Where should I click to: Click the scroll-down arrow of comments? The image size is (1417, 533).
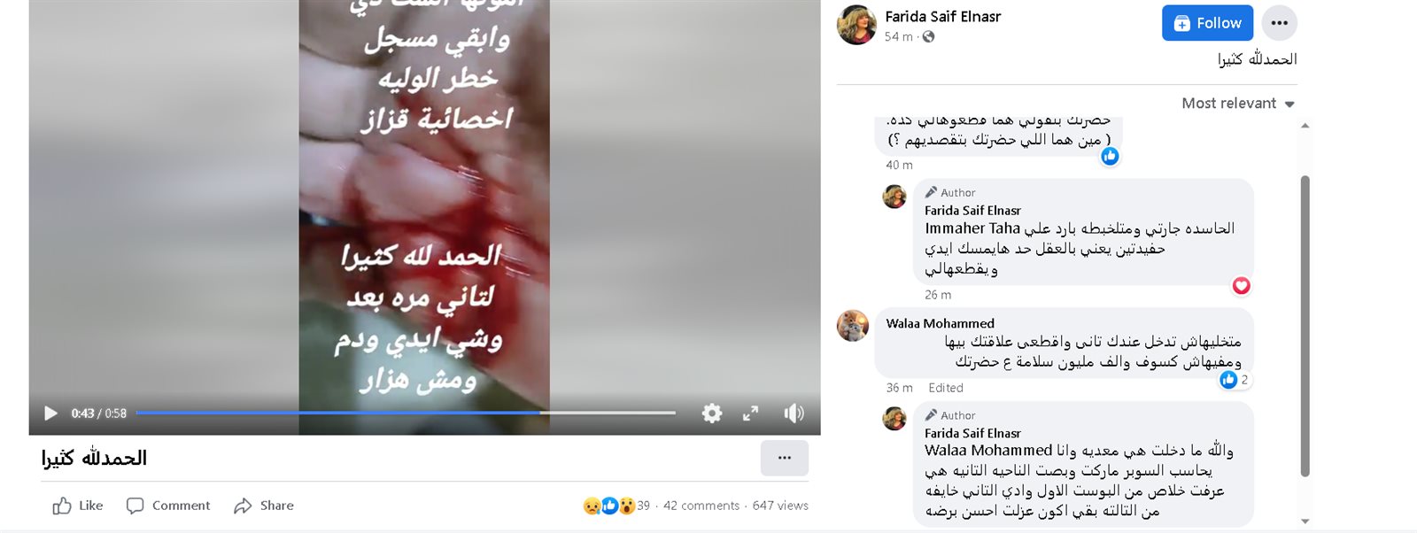coord(1305,521)
